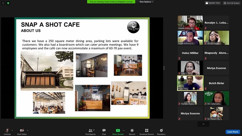Image resolution: width=242 pixels, height=136 pixels.
Task: Select NC Roxas City video tile
Action: click(216, 113)
